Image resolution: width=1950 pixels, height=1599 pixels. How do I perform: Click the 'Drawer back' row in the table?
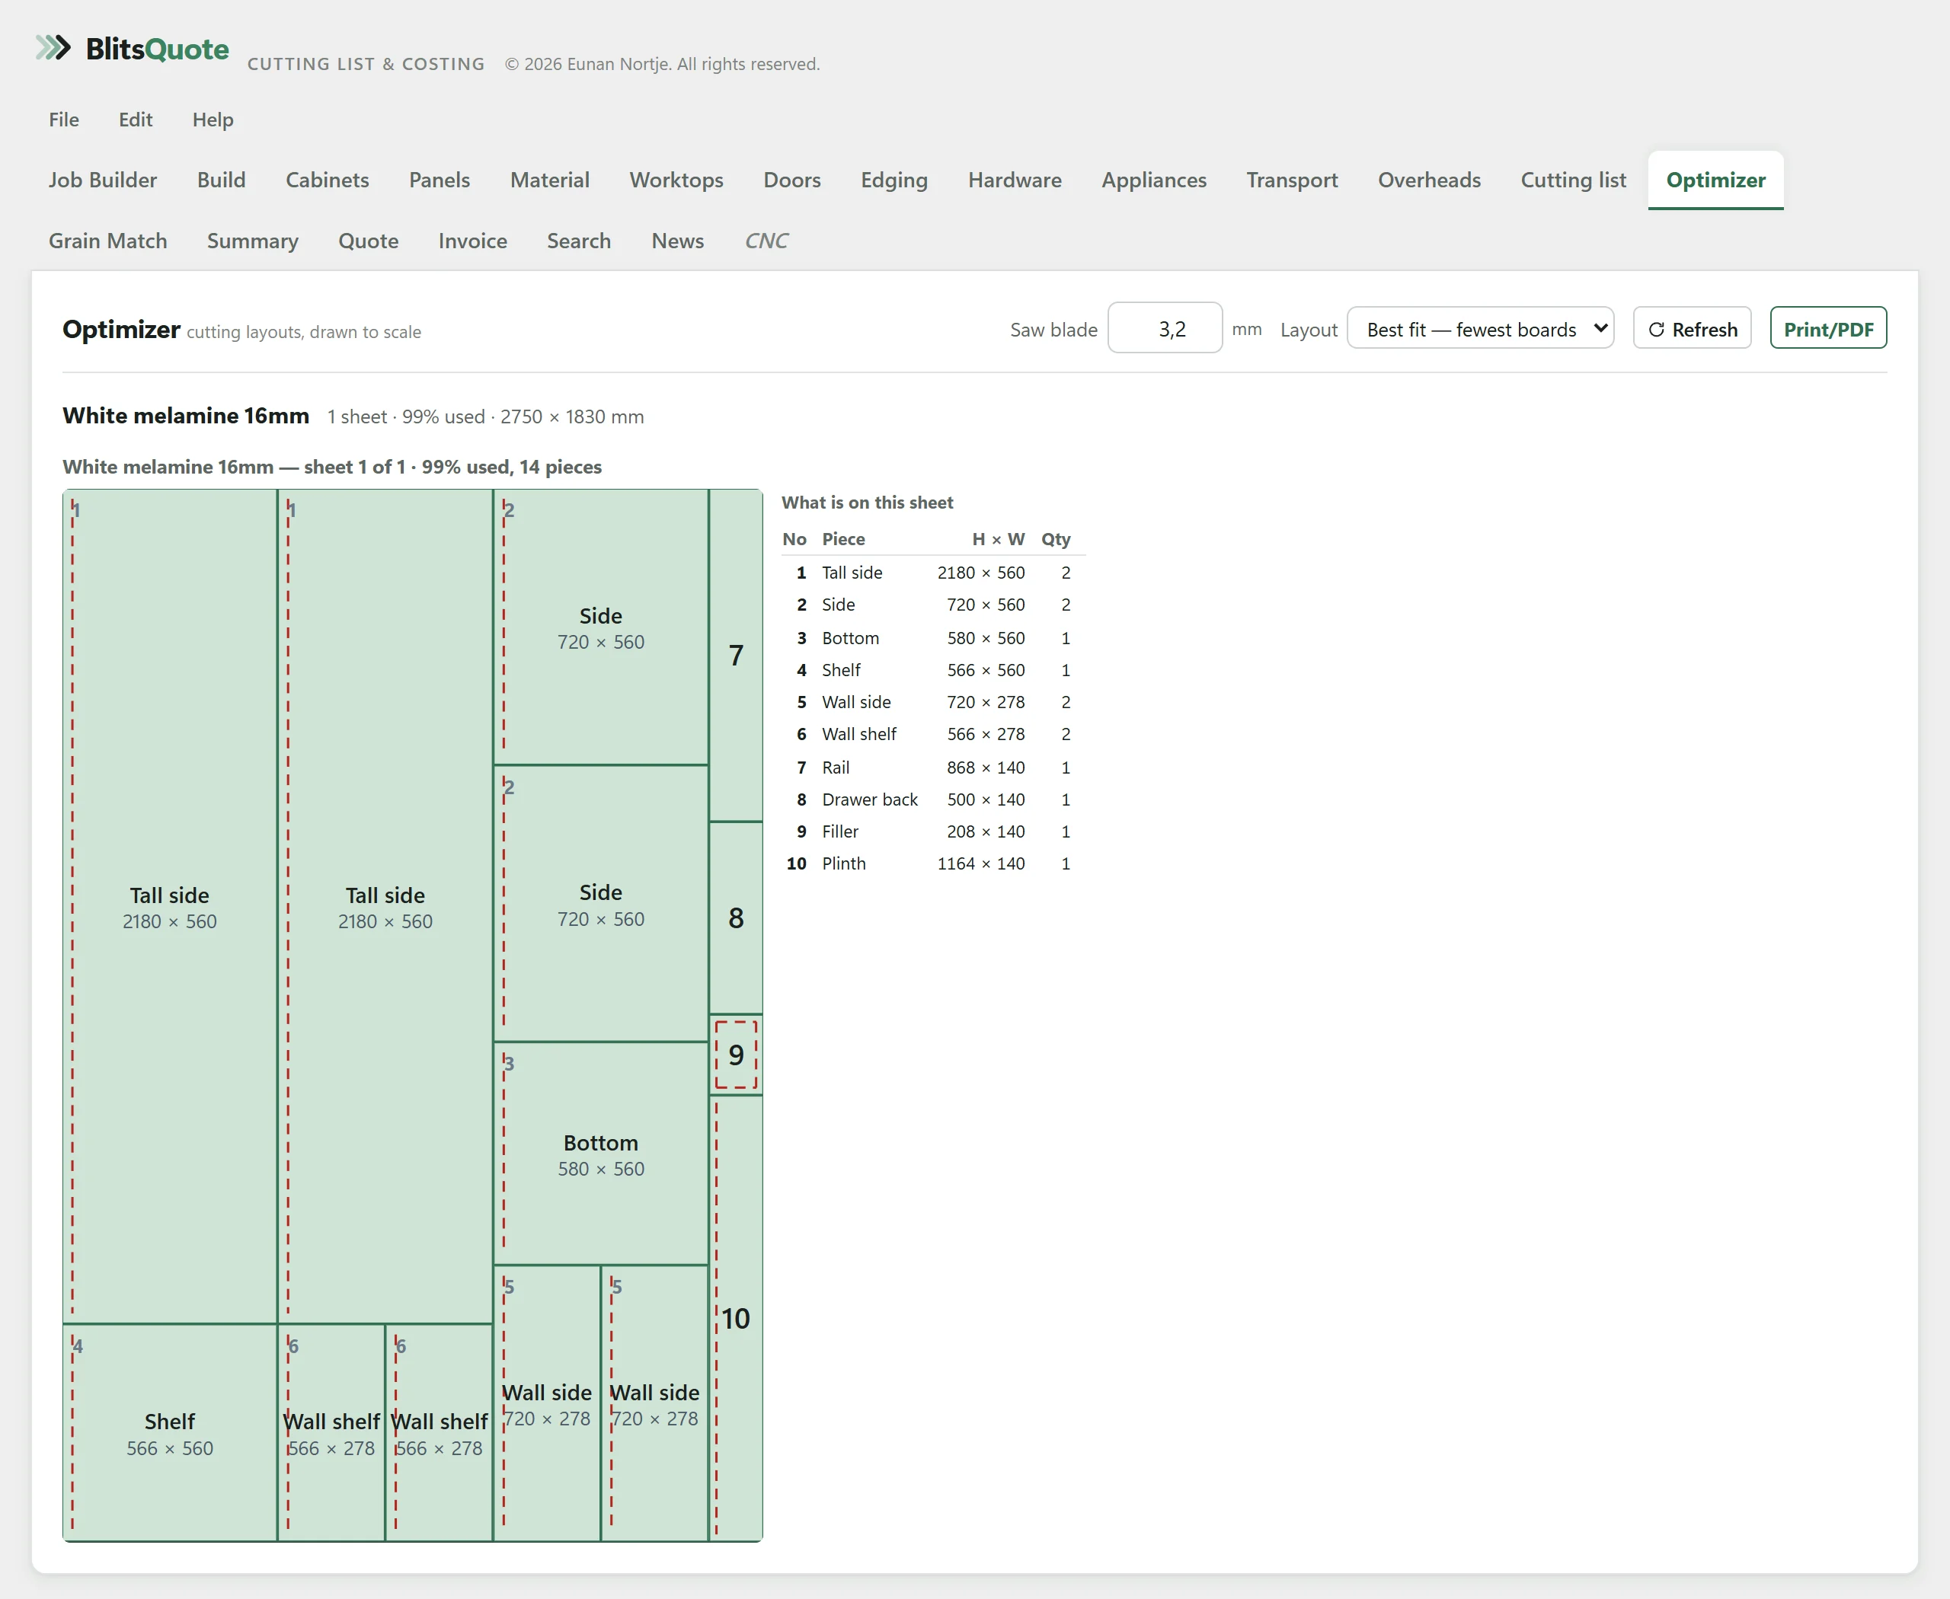[x=932, y=799]
